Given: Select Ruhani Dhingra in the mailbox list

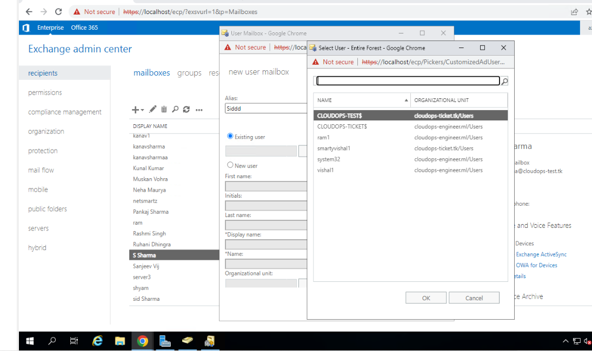Looking at the screenshot, I should [152, 244].
